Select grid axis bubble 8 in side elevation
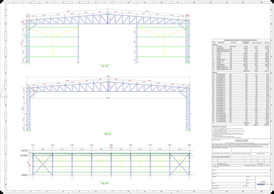Viewport: 274px width, 194px height. [x=169, y=145]
